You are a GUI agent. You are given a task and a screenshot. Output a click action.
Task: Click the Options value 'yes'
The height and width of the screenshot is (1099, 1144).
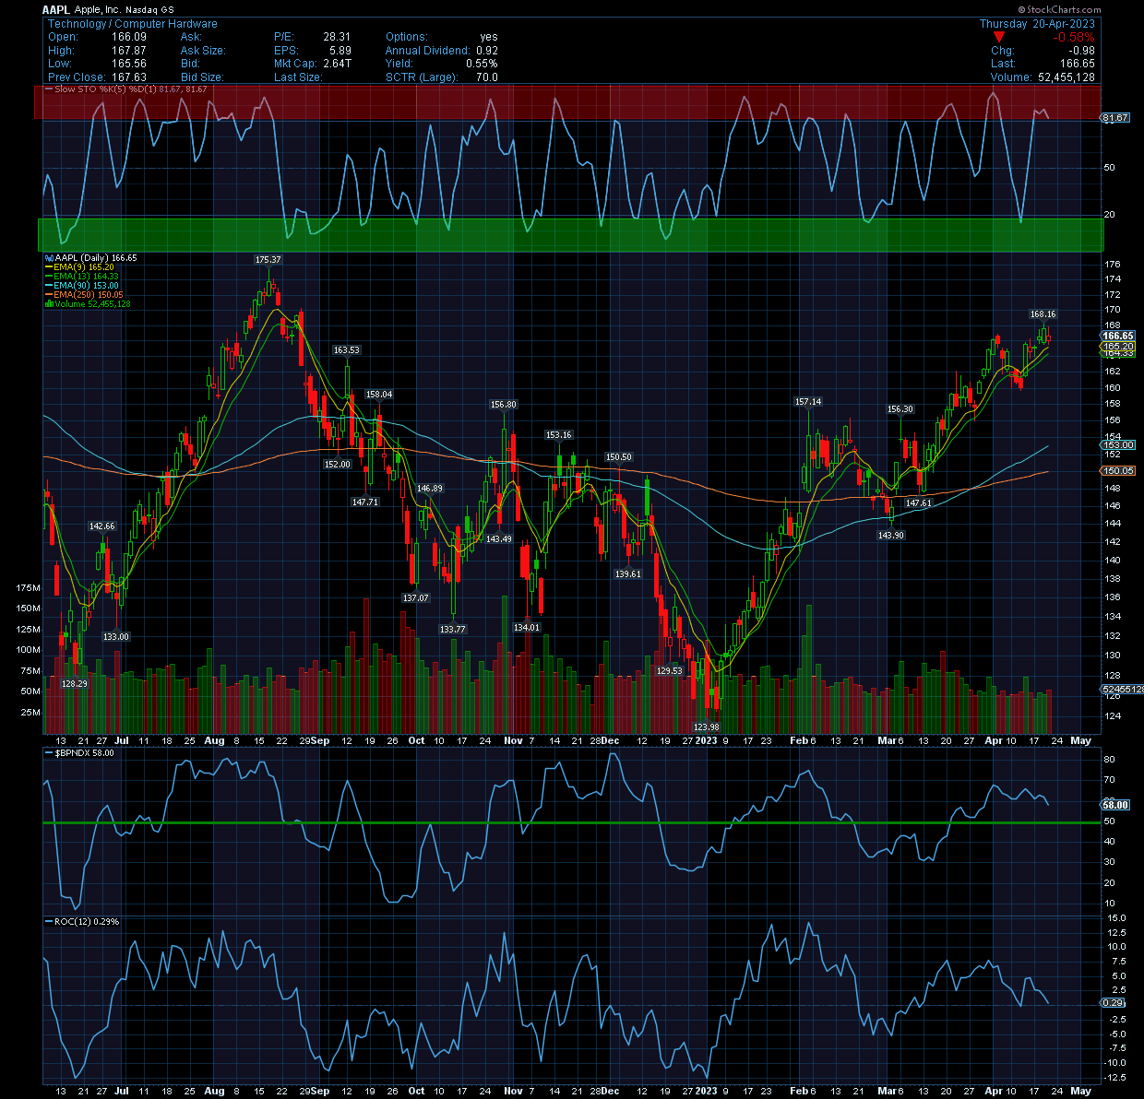[x=488, y=37]
